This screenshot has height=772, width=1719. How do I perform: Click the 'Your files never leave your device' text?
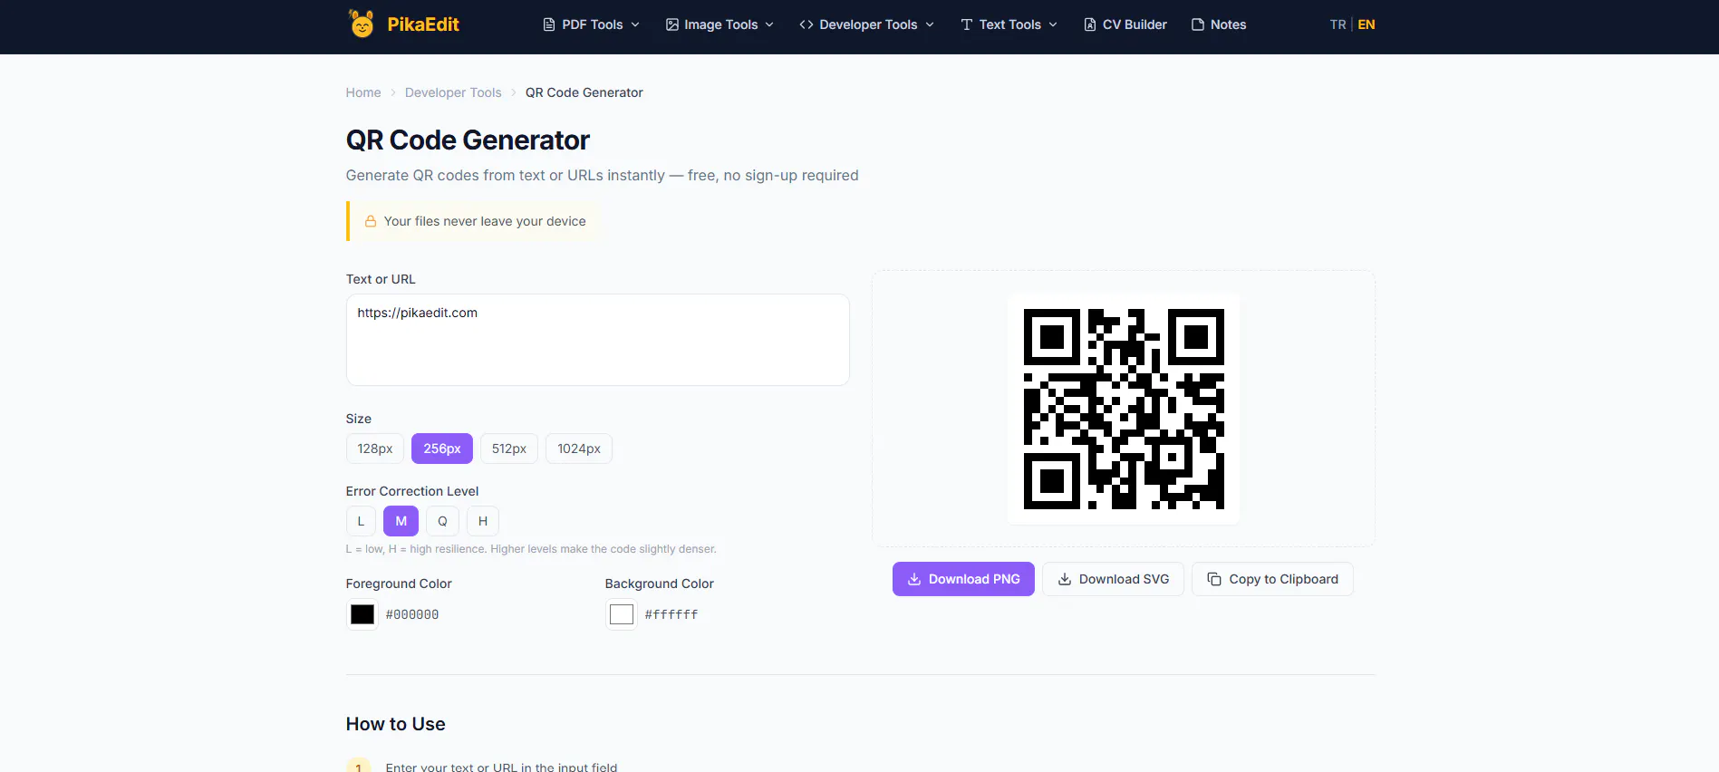pyautogui.click(x=485, y=221)
